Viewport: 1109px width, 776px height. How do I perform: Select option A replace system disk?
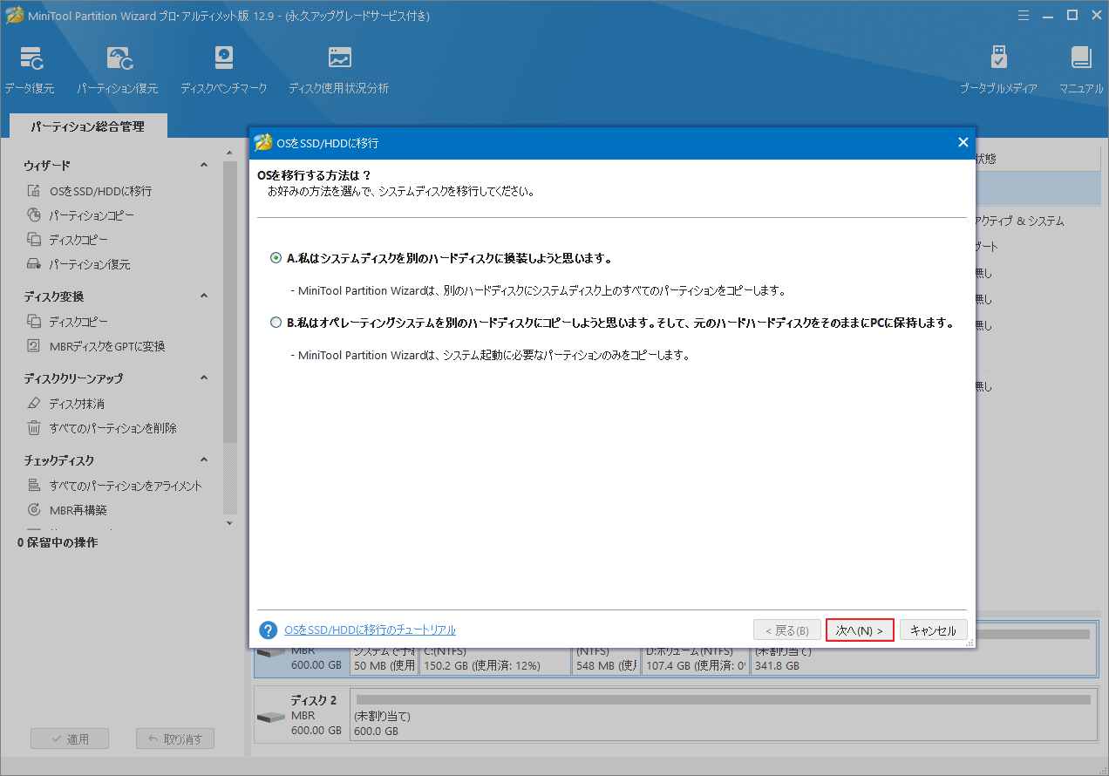(x=276, y=258)
